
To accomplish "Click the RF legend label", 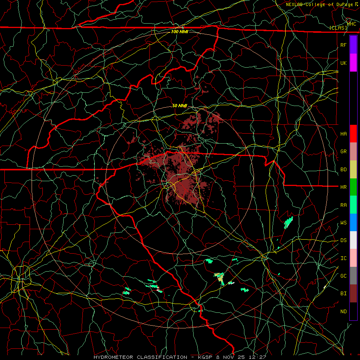I will tap(343, 45).
